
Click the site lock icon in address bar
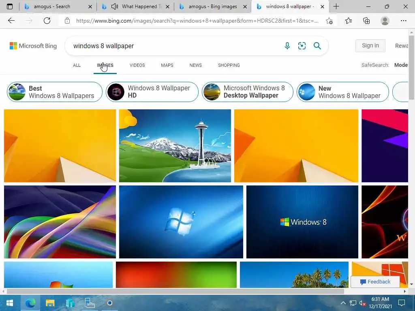[67, 21]
